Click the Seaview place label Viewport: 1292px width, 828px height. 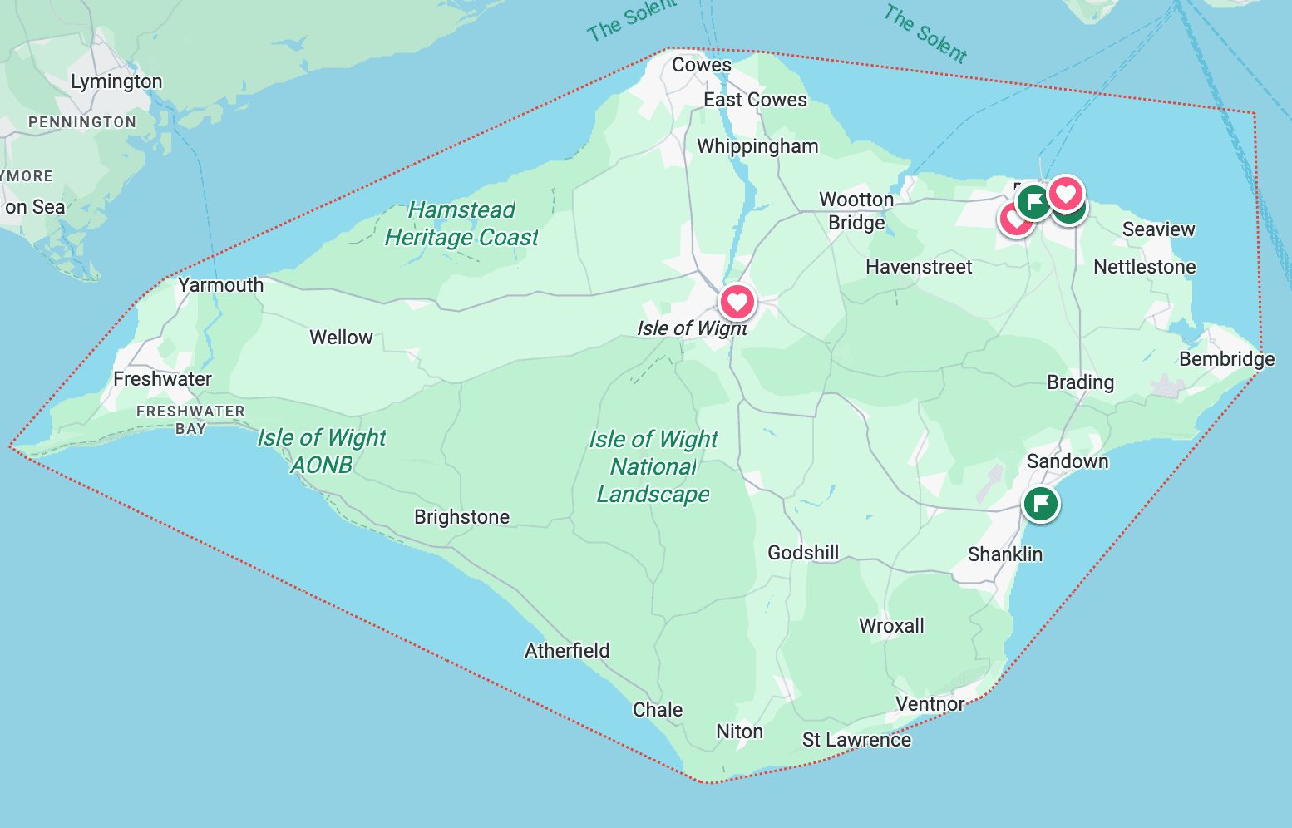click(1159, 229)
